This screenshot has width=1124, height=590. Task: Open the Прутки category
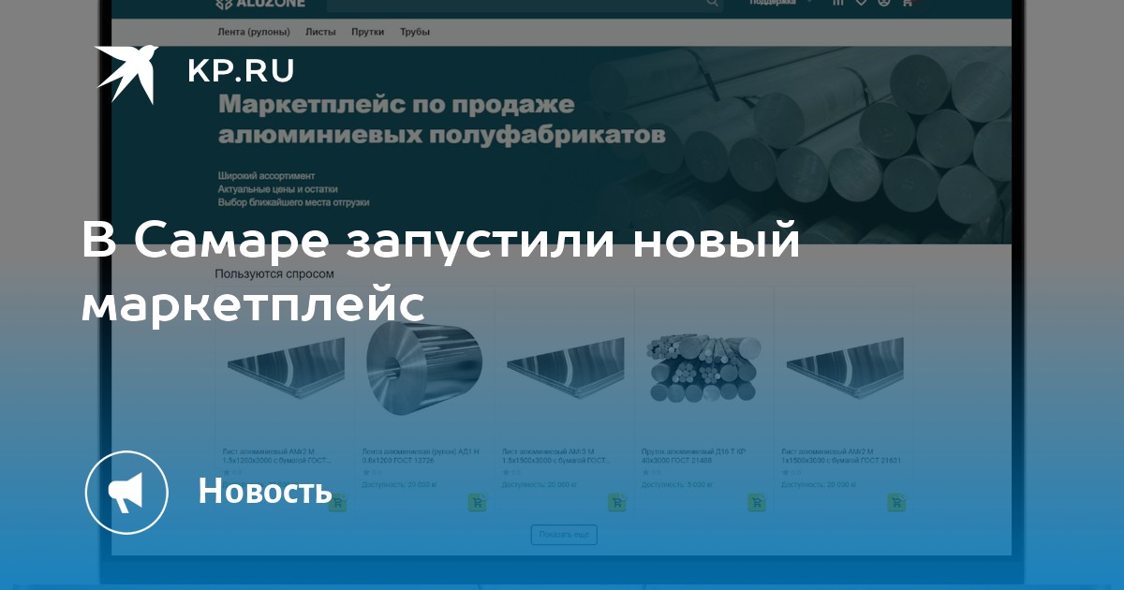(368, 32)
